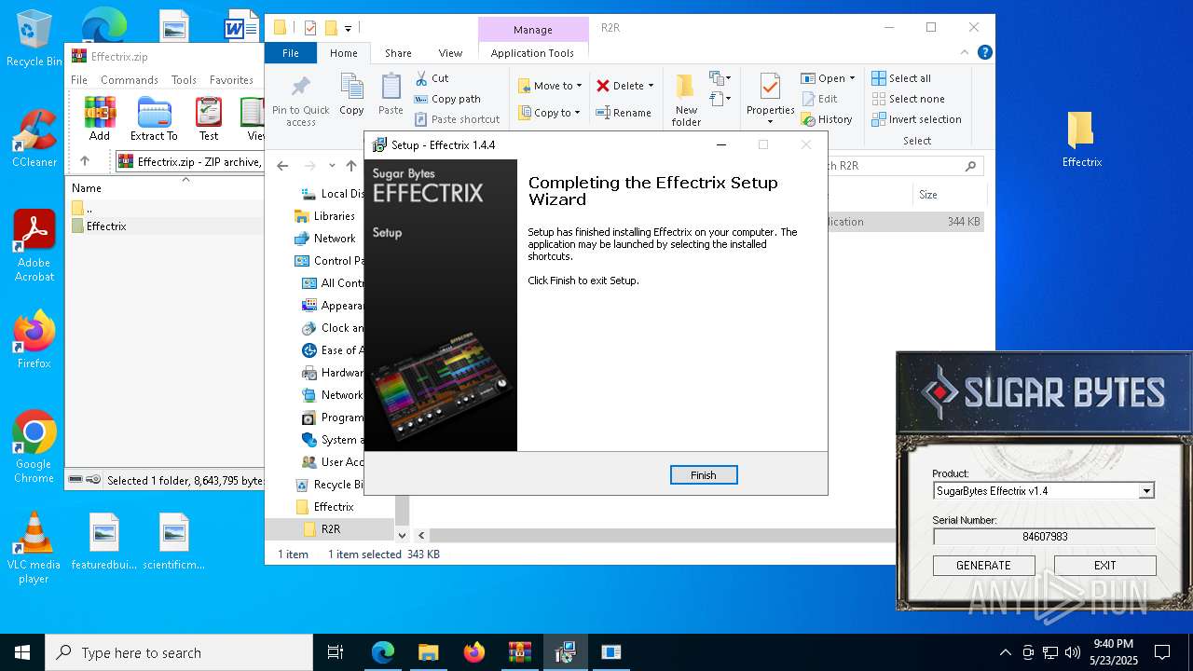Click Select all in the ribbon
This screenshot has height=671, width=1193.
click(x=901, y=78)
